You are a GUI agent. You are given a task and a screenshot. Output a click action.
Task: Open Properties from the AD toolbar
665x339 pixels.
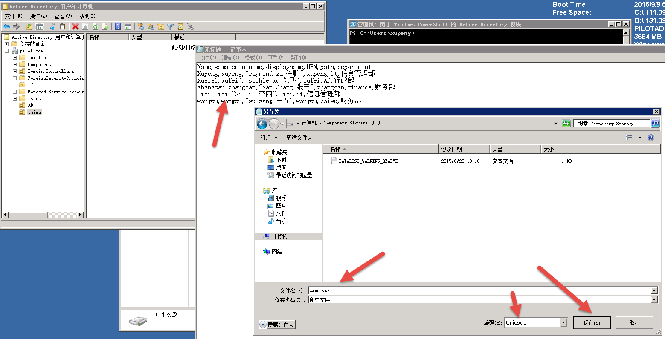tap(85, 26)
